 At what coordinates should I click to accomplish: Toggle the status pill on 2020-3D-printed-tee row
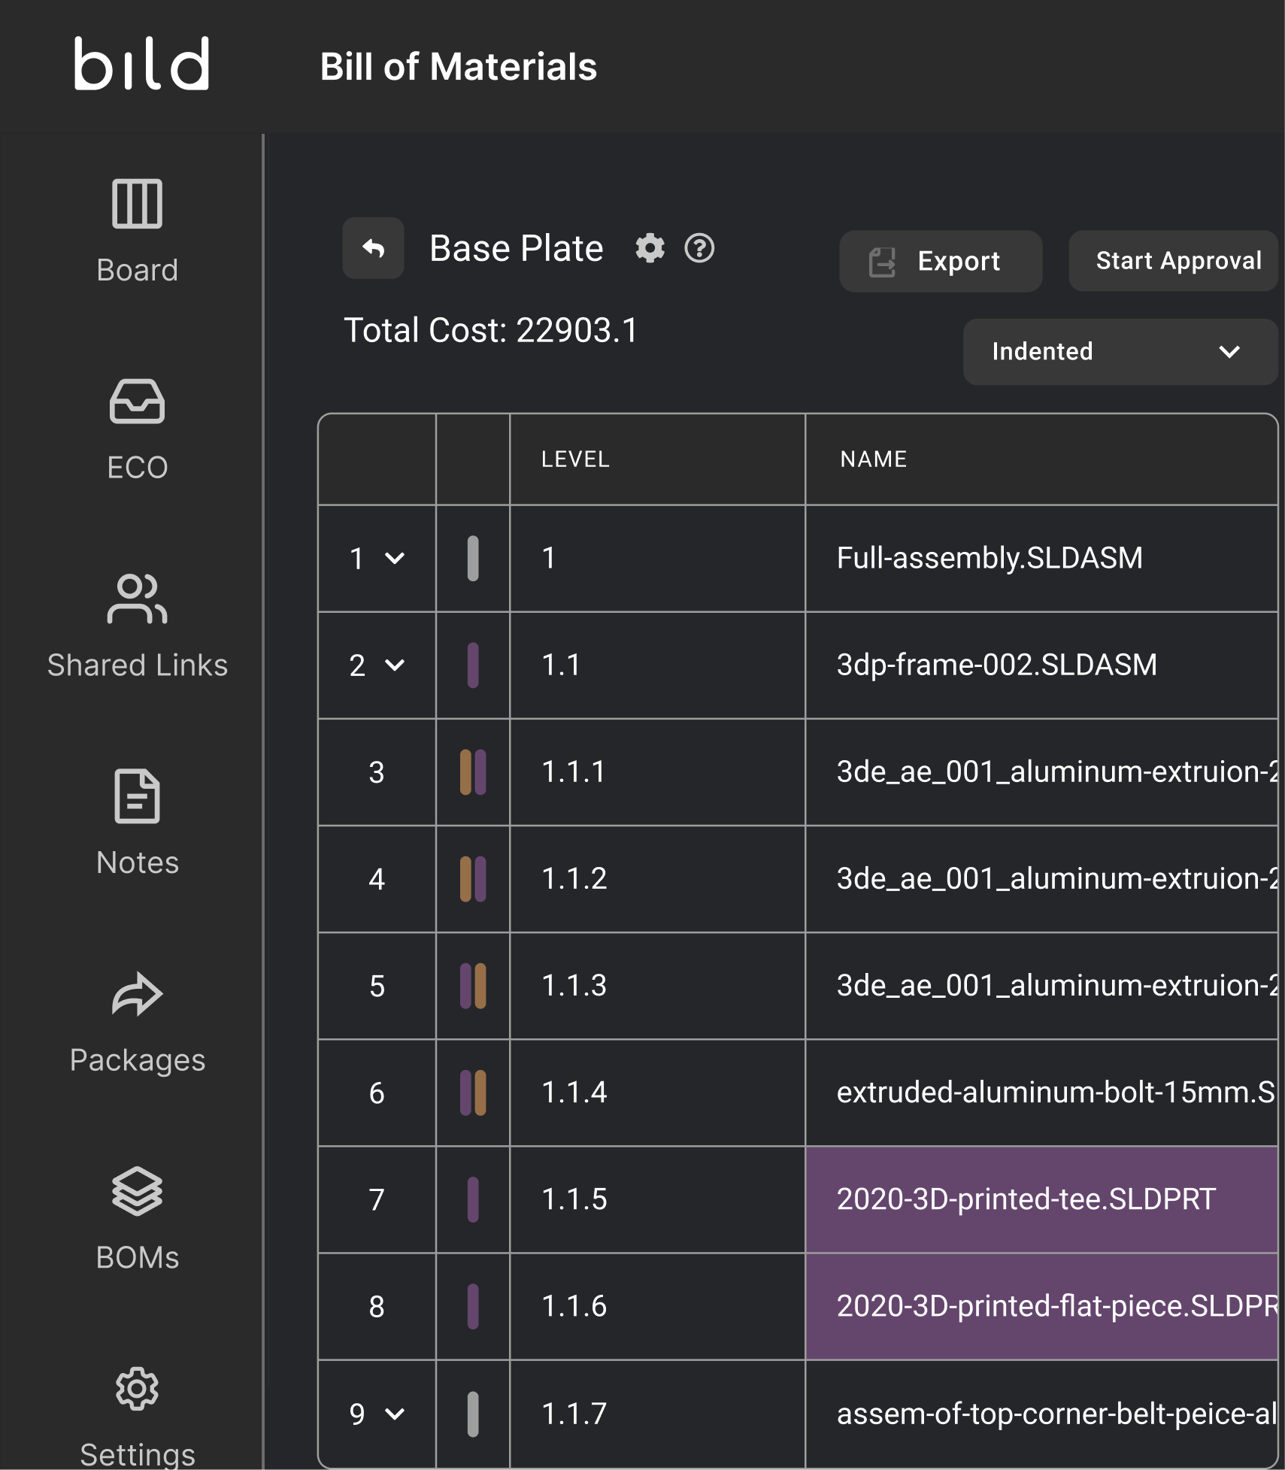point(473,1200)
